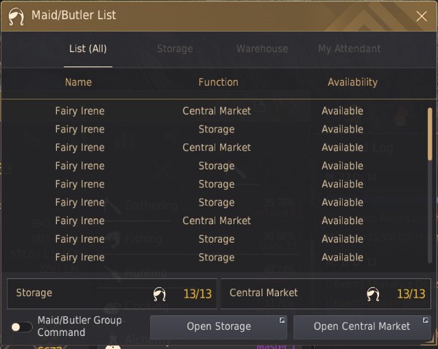The height and width of the screenshot is (349, 438).
Task: Click the Availability column header
Action: pos(352,82)
